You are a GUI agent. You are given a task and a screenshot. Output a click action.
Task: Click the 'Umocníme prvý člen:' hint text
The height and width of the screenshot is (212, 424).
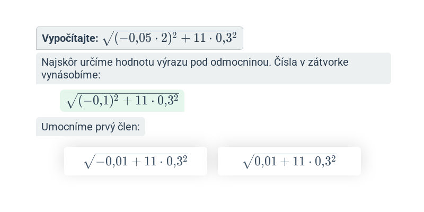pos(91,127)
